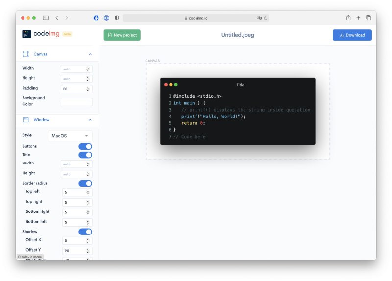This screenshot has height=281, width=392.
Task: Turn off the Shadow toggle
Action: tap(85, 232)
